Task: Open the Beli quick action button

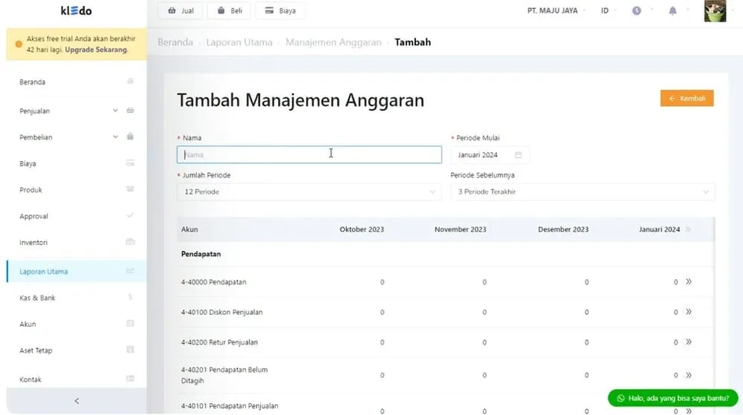Action: pos(230,10)
